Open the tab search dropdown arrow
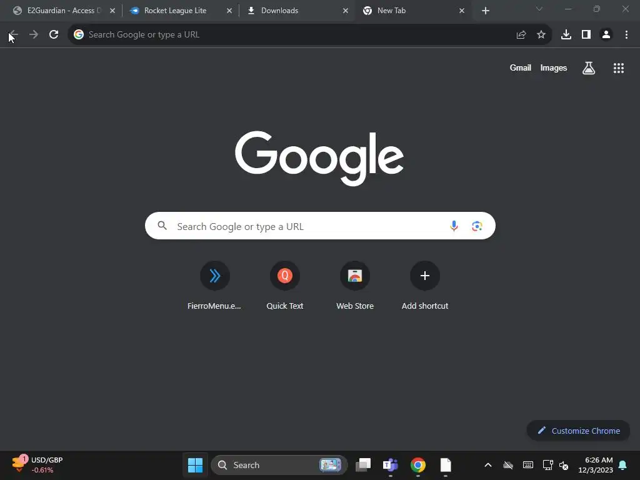The image size is (640, 480). click(539, 9)
